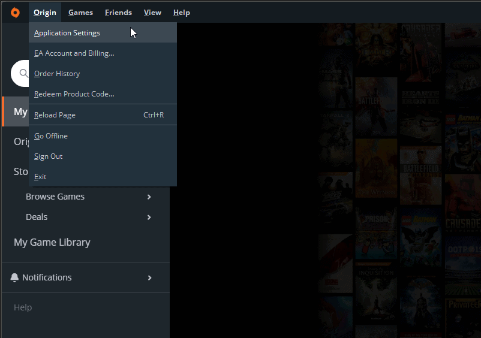Click the search magnifier icon

23,73
